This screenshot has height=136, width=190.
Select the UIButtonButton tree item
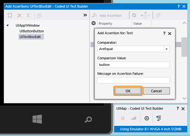[x=32, y=31]
